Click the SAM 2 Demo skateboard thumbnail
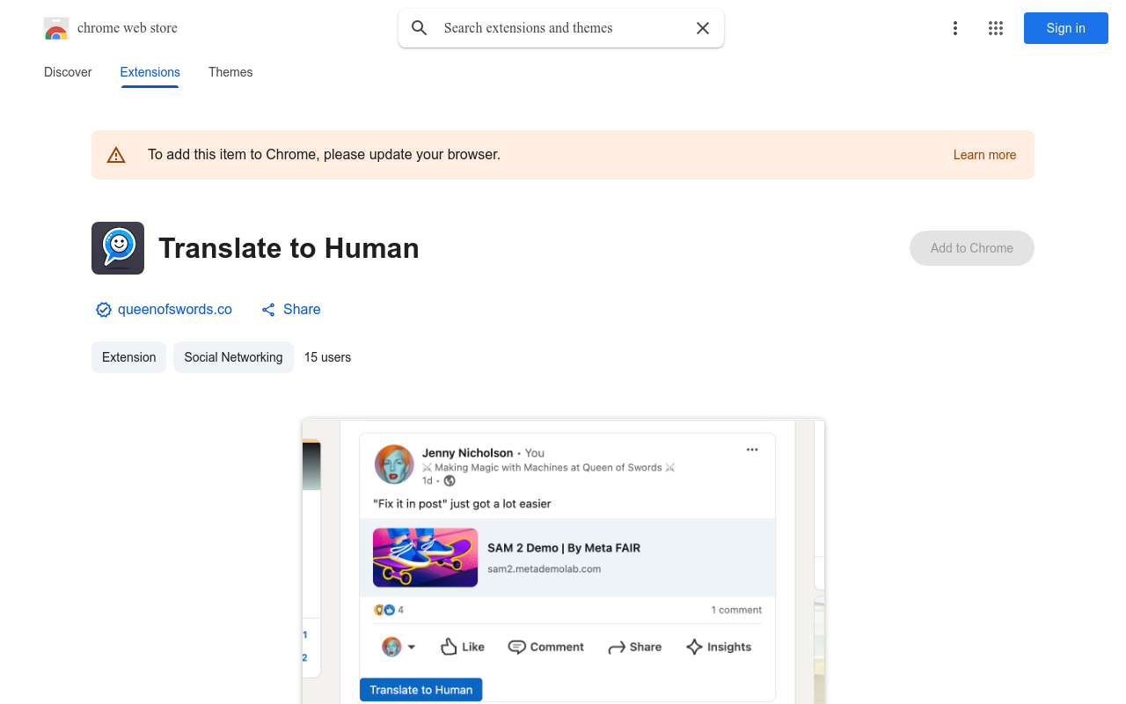This screenshot has height=704, width=1126. pyautogui.click(x=425, y=557)
